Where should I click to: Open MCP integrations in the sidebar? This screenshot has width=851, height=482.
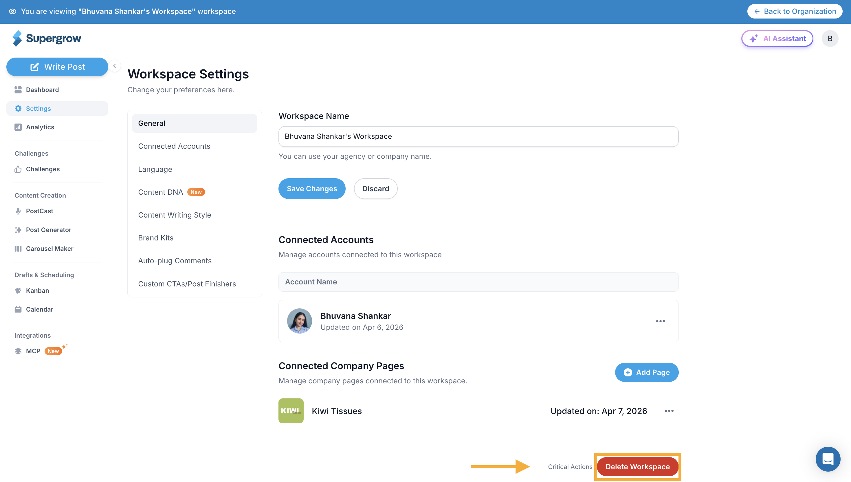click(x=57, y=351)
